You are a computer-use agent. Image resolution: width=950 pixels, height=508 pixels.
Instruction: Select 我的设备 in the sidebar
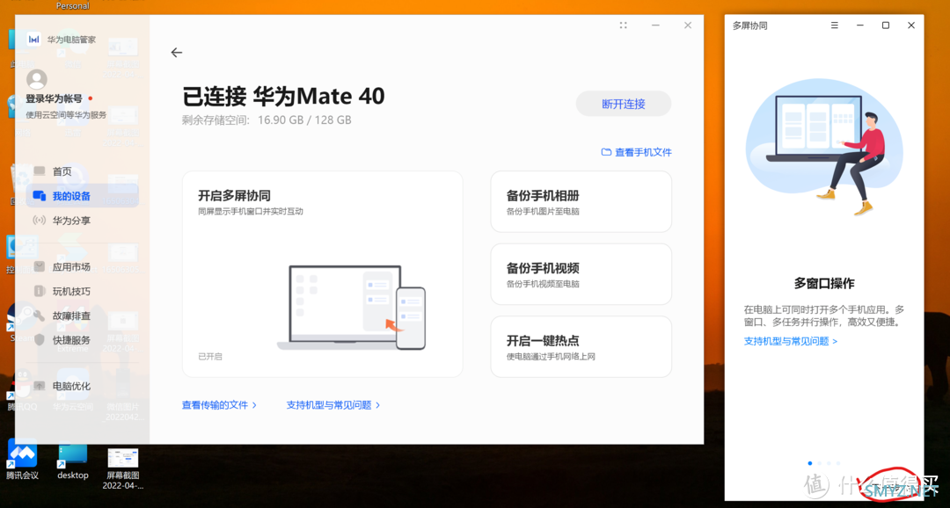82,196
